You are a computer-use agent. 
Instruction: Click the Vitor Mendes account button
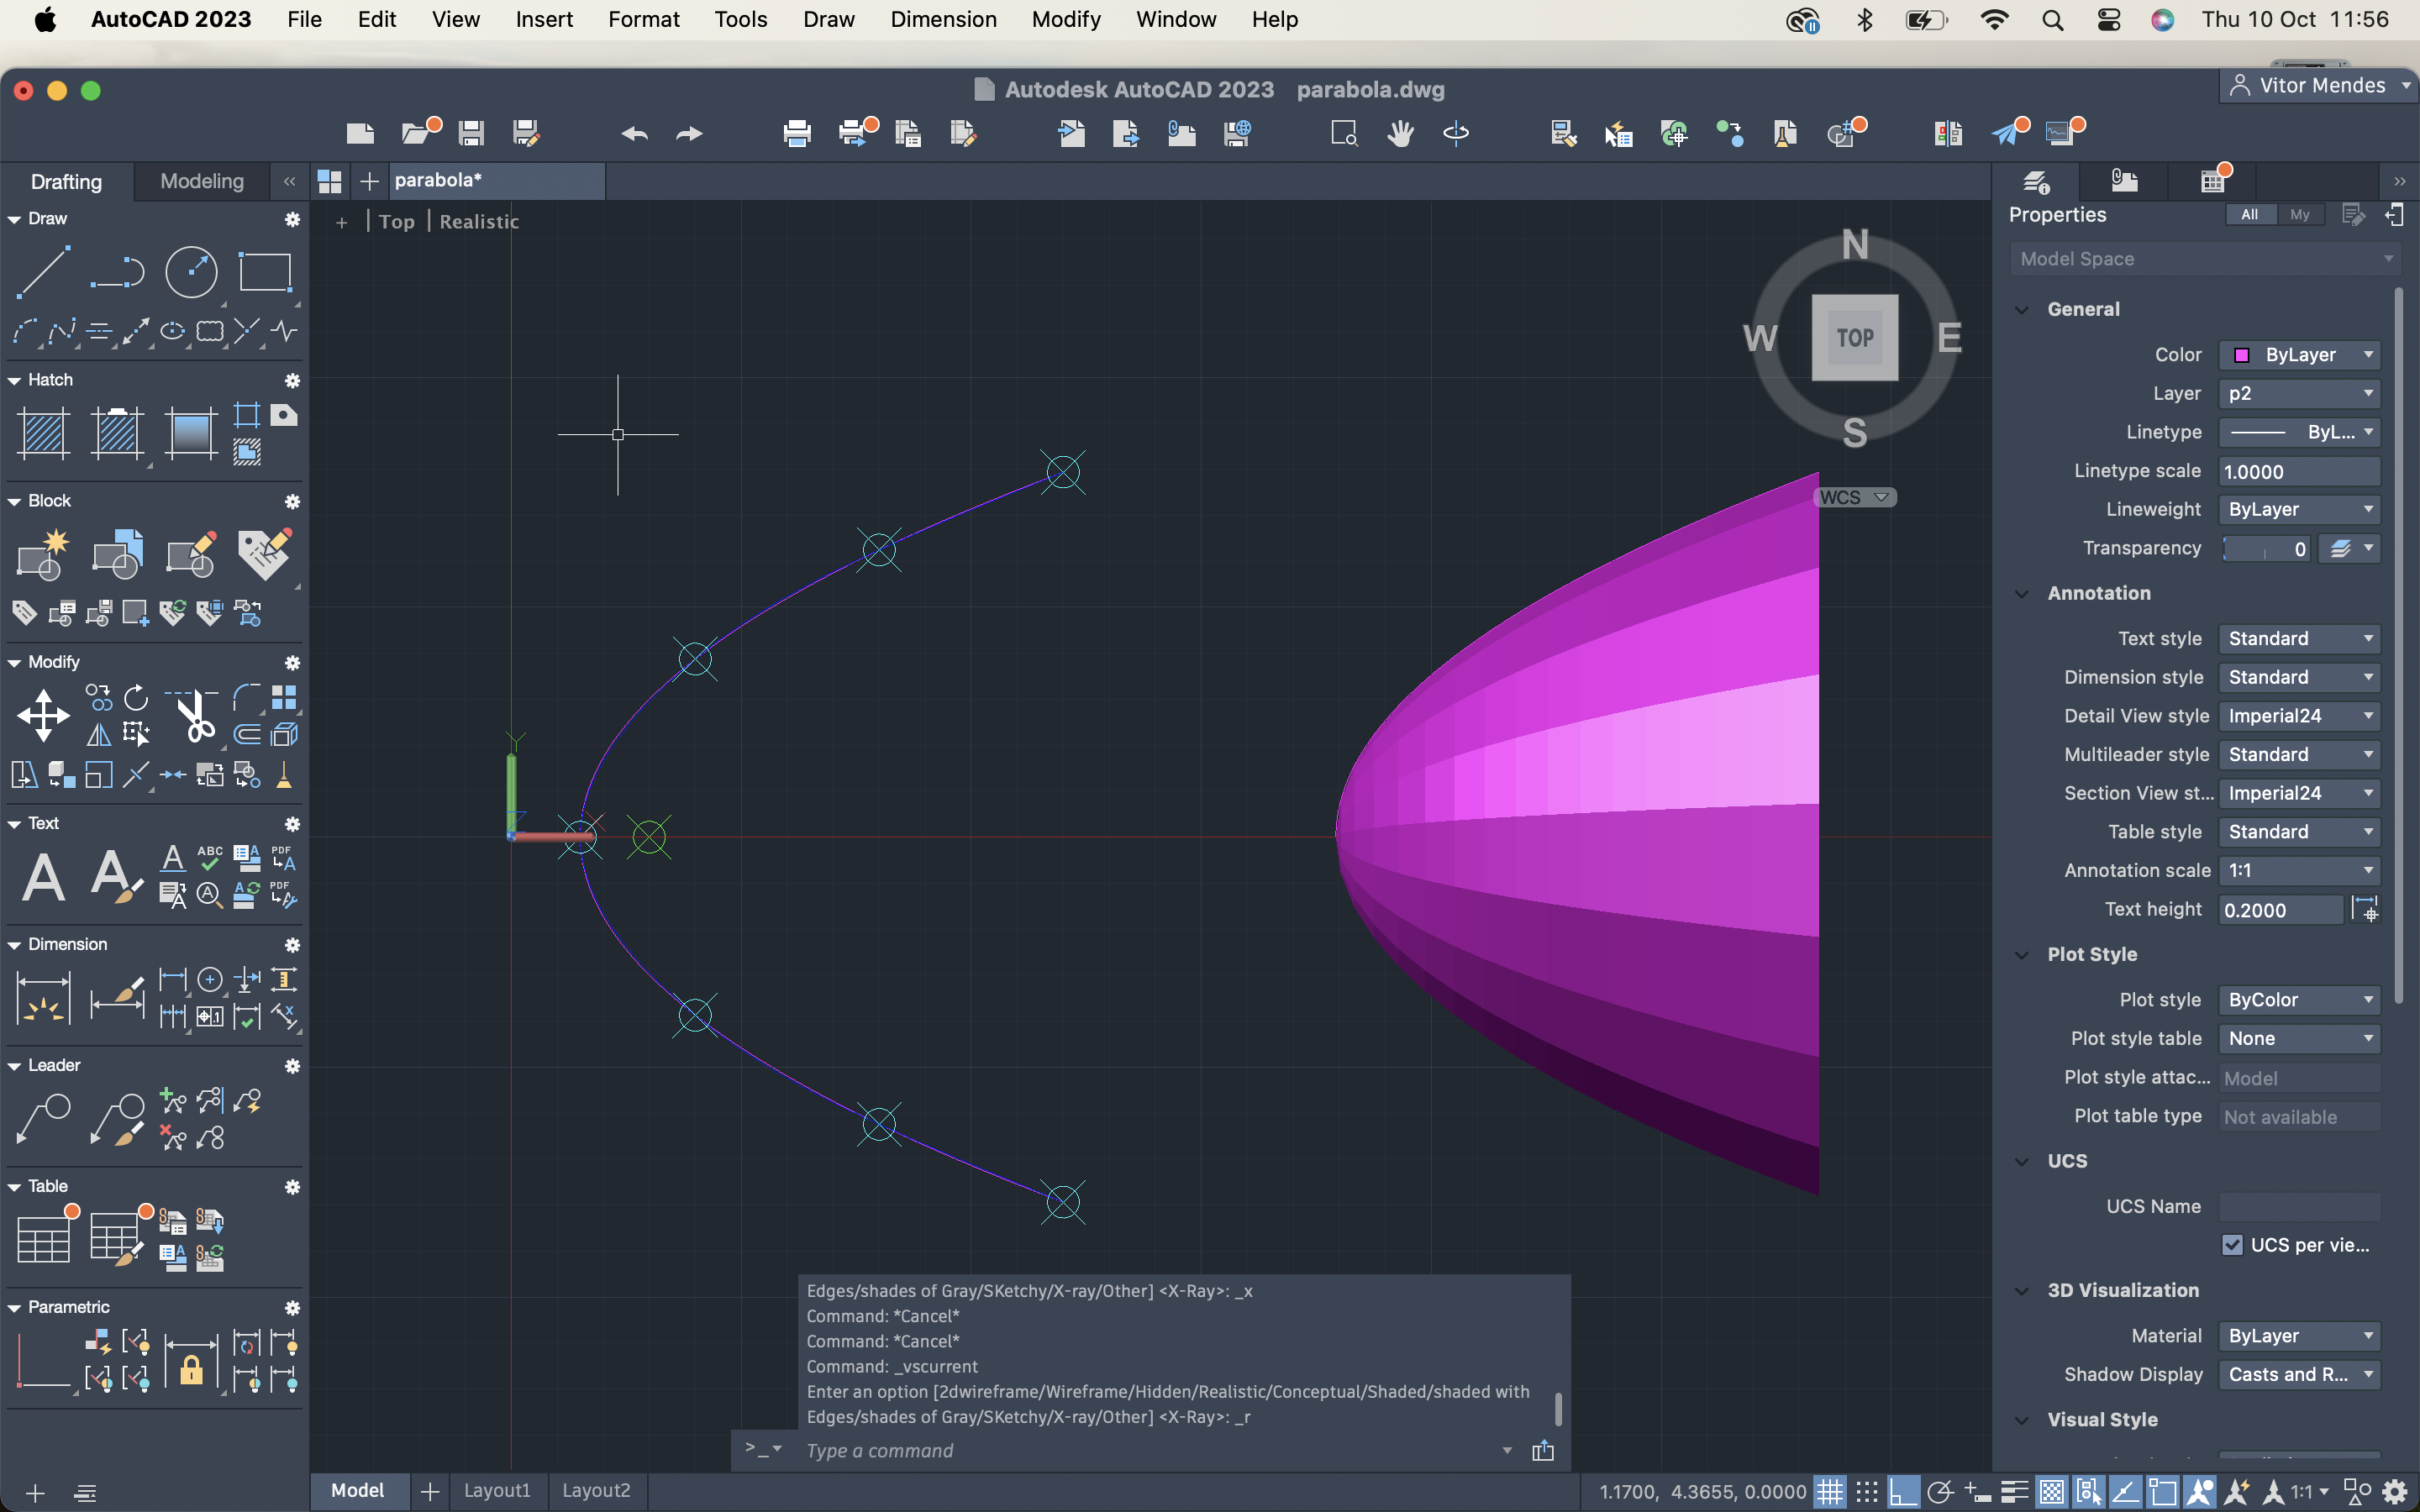(x=2320, y=85)
